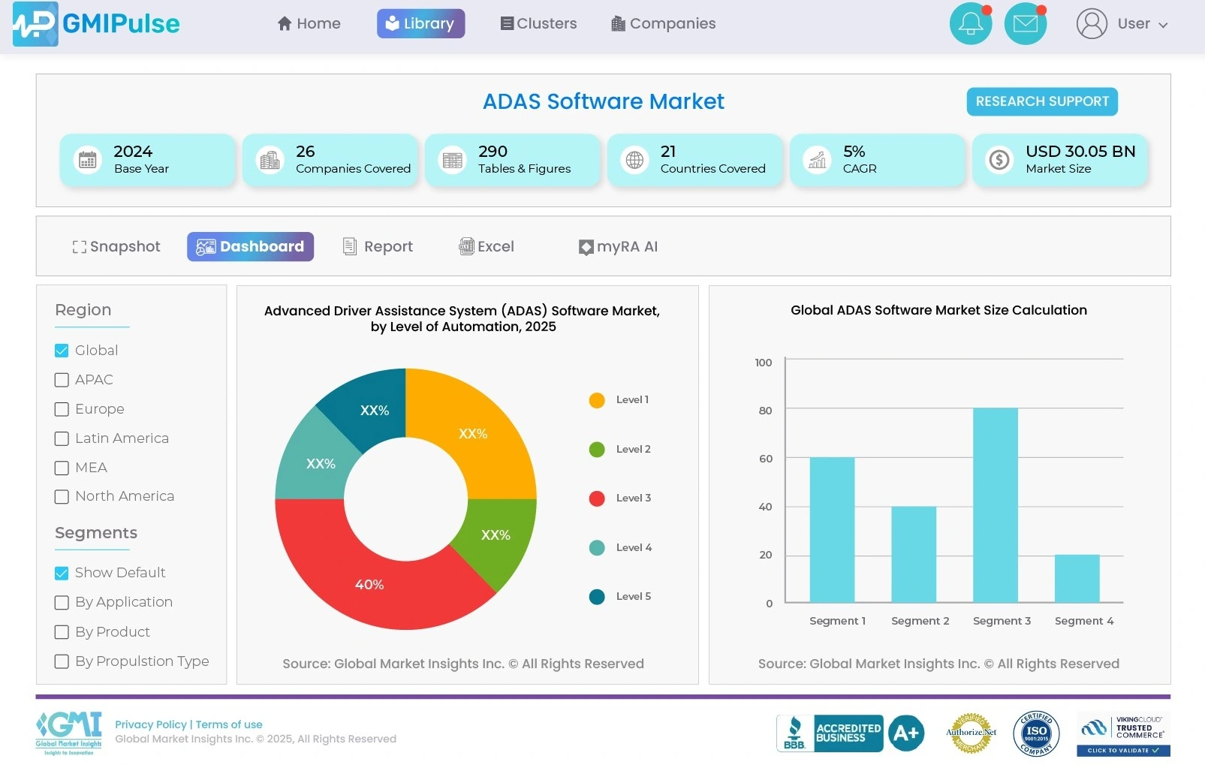Check the APAC region checkbox
Viewport: 1205px width, 765px height.
62,380
